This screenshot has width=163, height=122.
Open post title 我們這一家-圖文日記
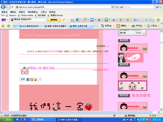click(41, 68)
